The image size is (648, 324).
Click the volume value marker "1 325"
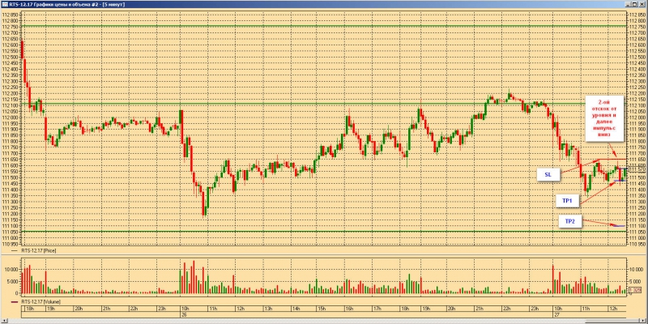coord(635,290)
